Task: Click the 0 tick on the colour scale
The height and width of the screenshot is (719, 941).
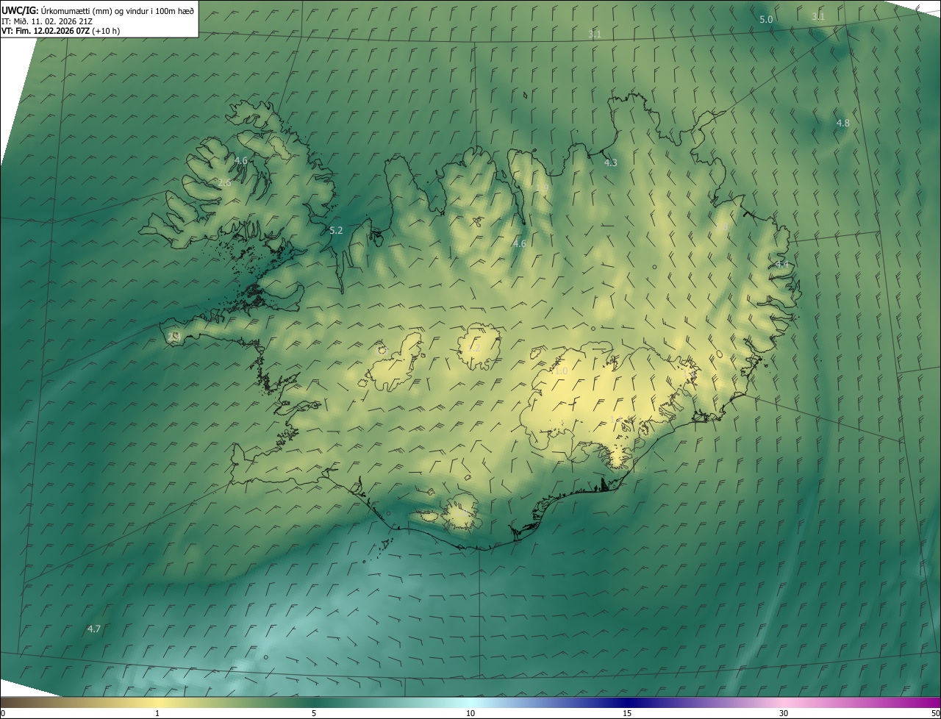Action: (2, 713)
